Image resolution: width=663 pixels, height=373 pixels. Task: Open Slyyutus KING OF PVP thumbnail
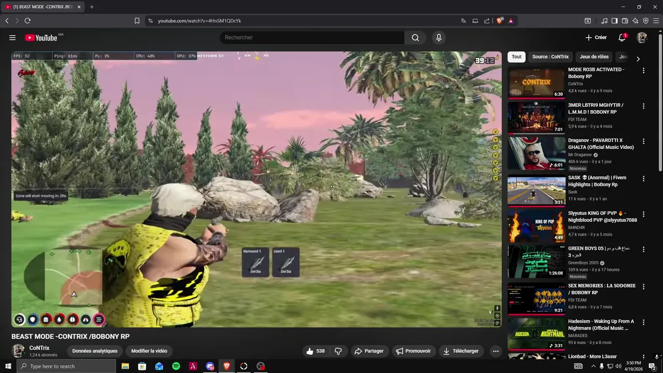[x=536, y=226]
